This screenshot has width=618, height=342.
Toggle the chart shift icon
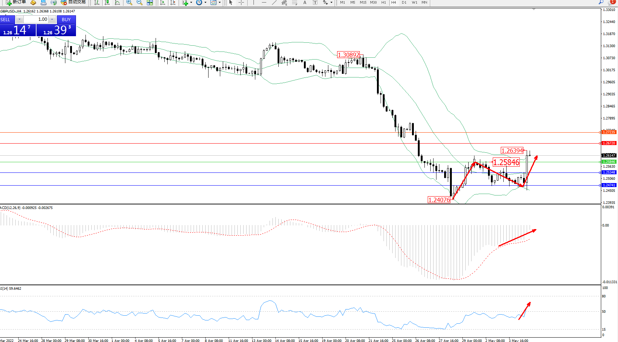click(x=173, y=3)
